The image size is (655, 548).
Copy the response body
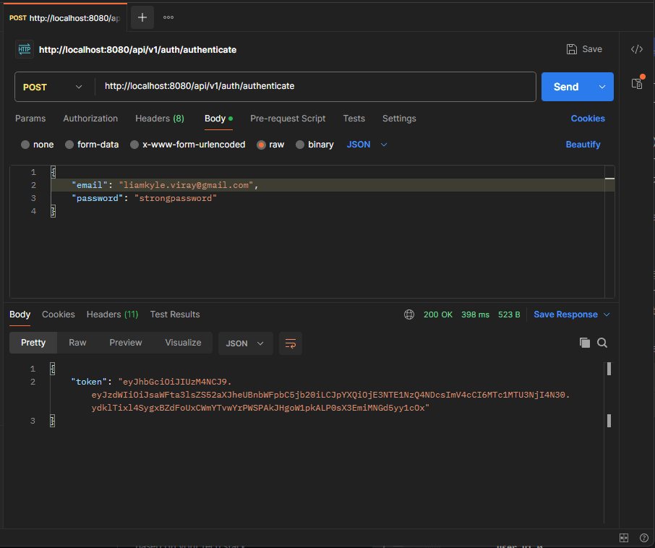[585, 343]
